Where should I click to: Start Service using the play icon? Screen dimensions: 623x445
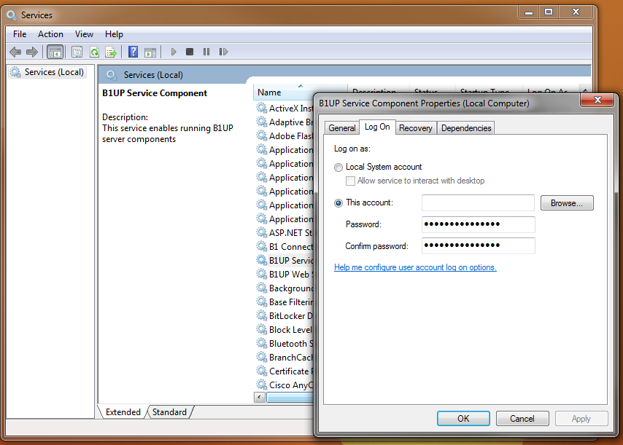(x=173, y=52)
